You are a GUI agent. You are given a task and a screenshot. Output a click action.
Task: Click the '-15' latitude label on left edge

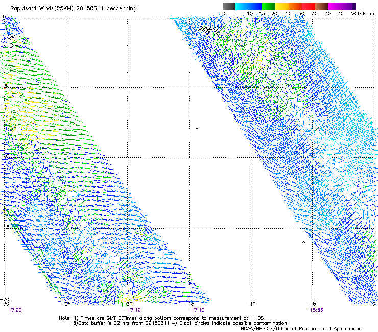point(5,227)
